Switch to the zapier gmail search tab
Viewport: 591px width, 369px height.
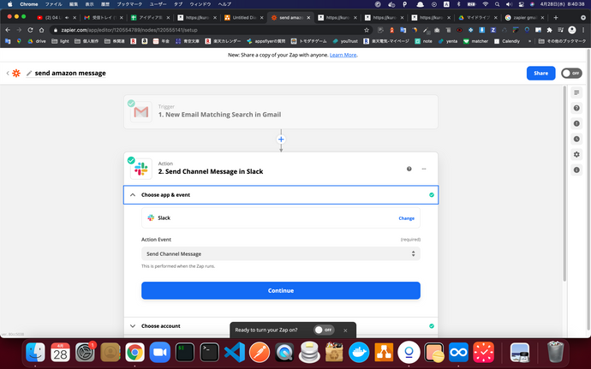[x=525, y=17]
